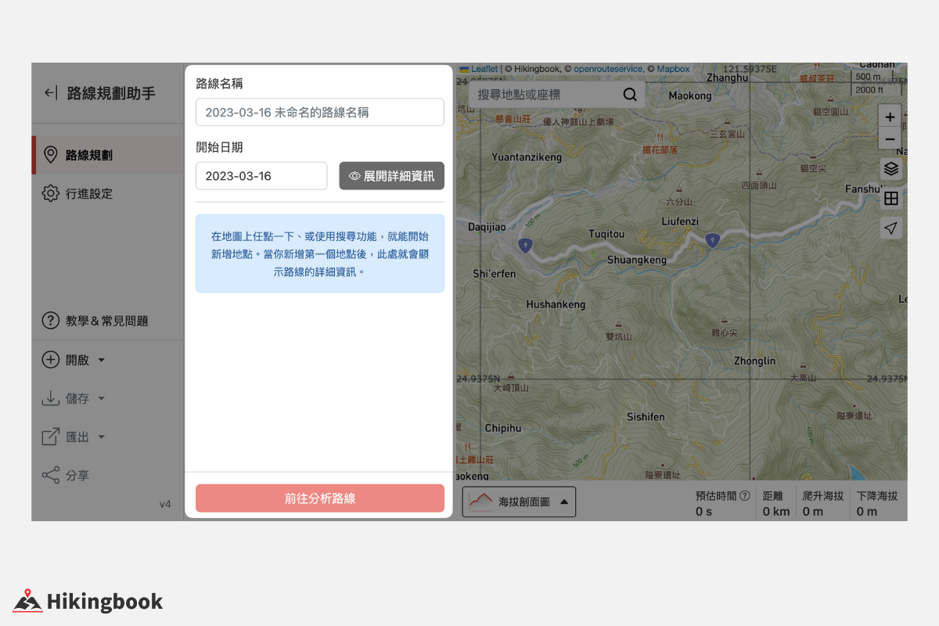
Task: Click the location pin icon for 路線規劃
Action: point(51,155)
